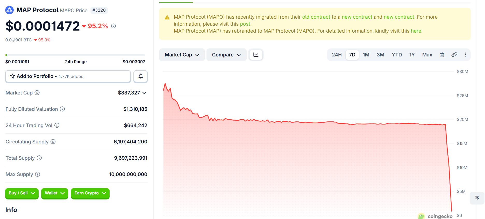Open Max Supply info icon
The image size is (485, 219).
(x=38, y=174)
